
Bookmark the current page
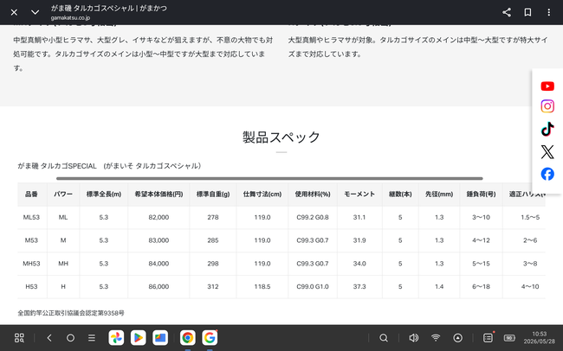(527, 13)
